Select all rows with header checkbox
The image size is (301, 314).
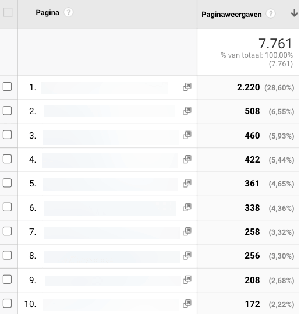8,12
